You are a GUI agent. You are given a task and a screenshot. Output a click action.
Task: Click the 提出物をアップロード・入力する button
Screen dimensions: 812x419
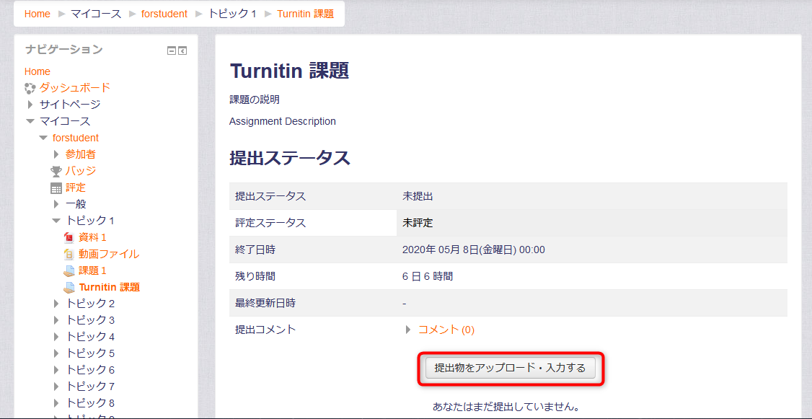tap(510, 369)
